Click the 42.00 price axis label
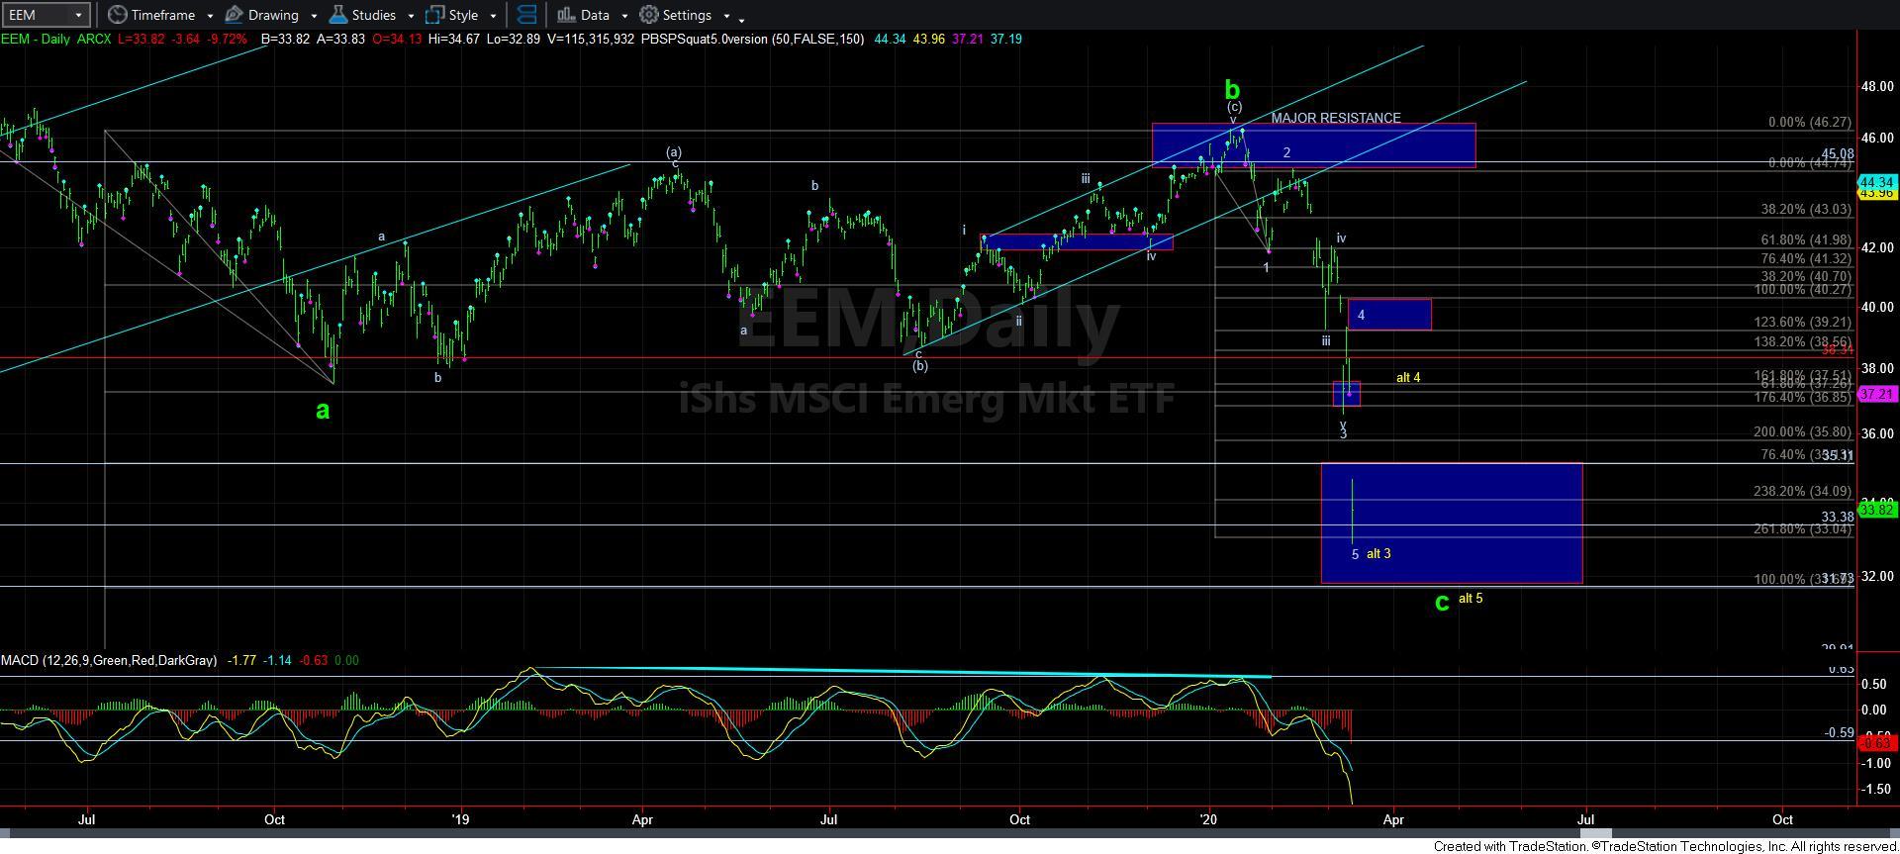Screen dimensions: 1900x854 click(1877, 247)
